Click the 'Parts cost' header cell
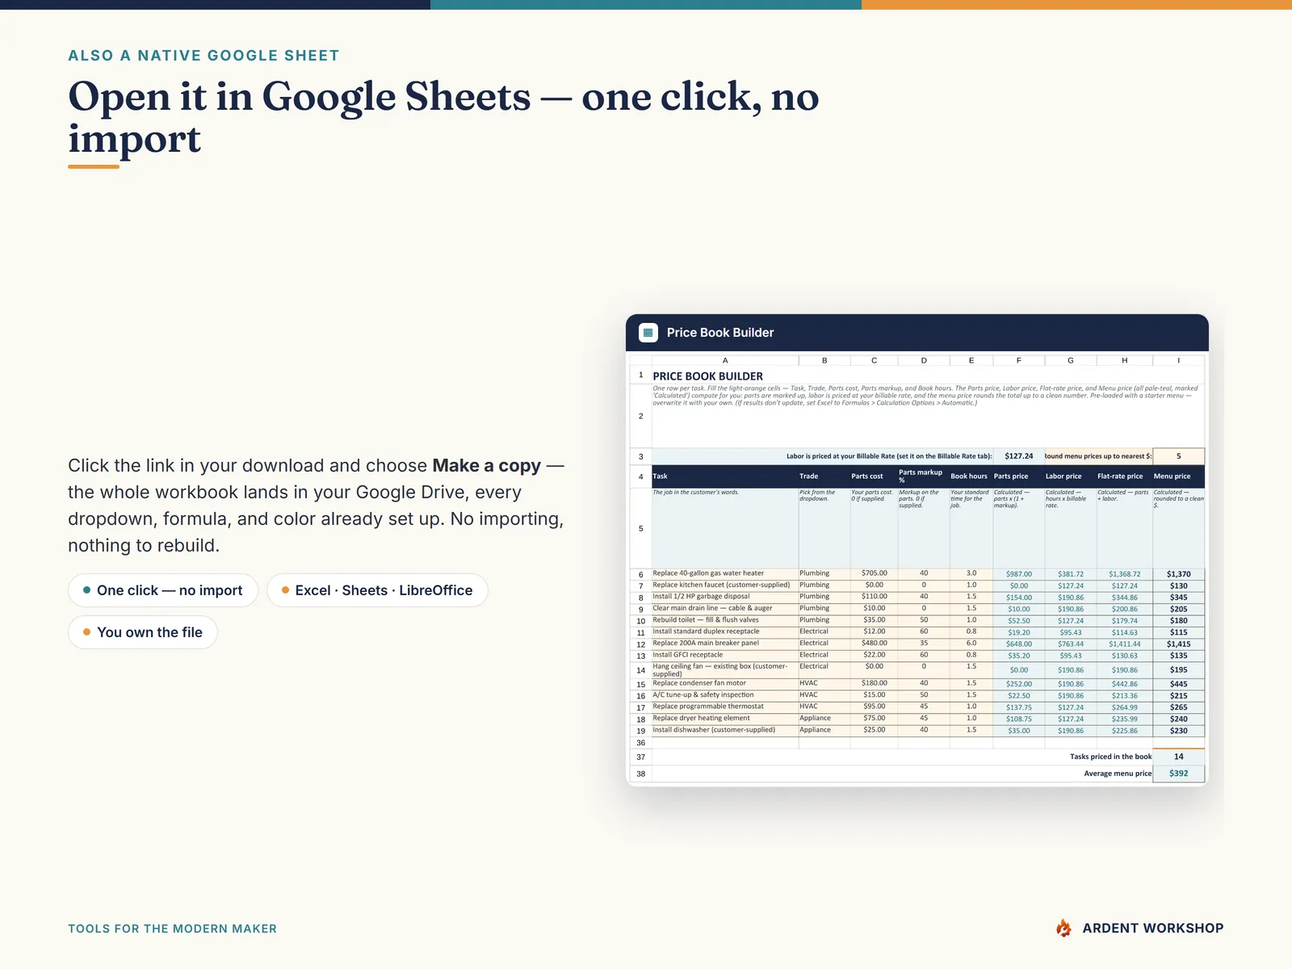The image size is (1292, 969). [x=874, y=476]
